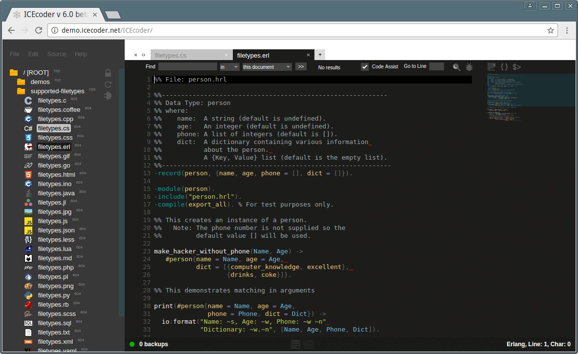Viewport: 578px width, 354px height.
Task: Click the settings cog beside the bug icon
Action: 470,67
